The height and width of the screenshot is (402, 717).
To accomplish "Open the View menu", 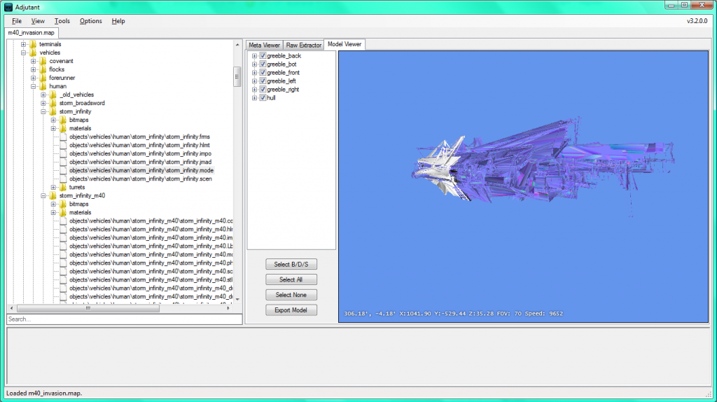I will (38, 21).
